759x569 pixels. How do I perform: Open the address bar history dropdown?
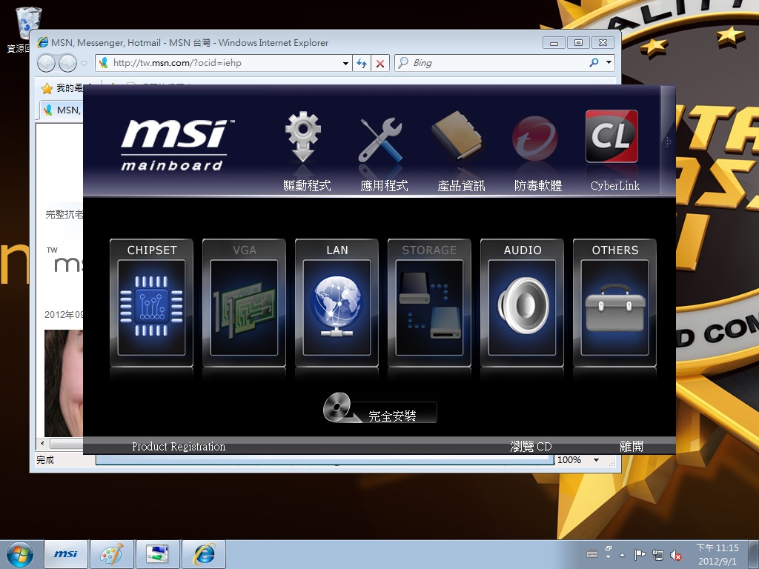[345, 63]
